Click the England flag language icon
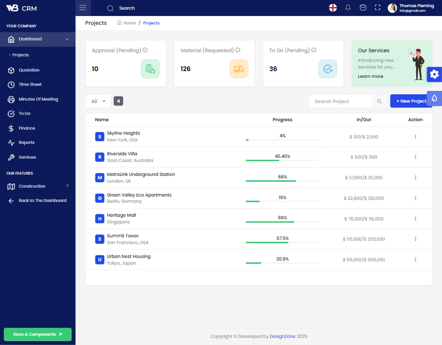 click(x=333, y=8)
